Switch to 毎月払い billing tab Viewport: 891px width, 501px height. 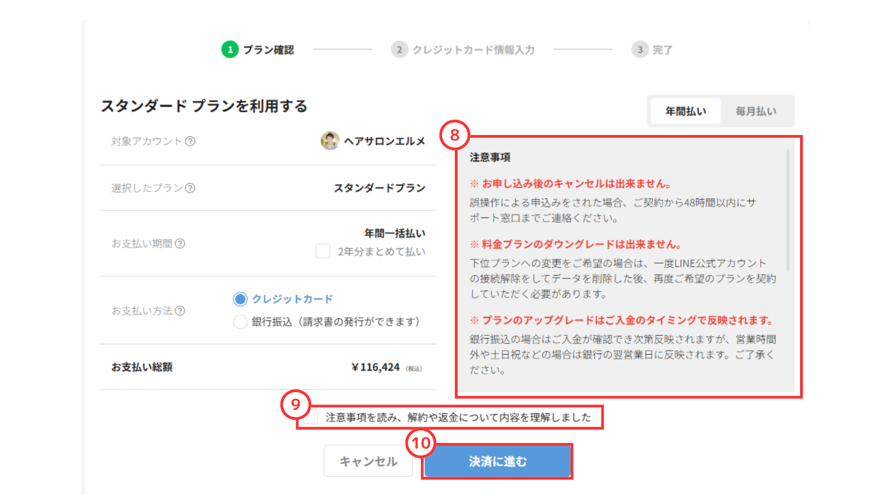756,111
